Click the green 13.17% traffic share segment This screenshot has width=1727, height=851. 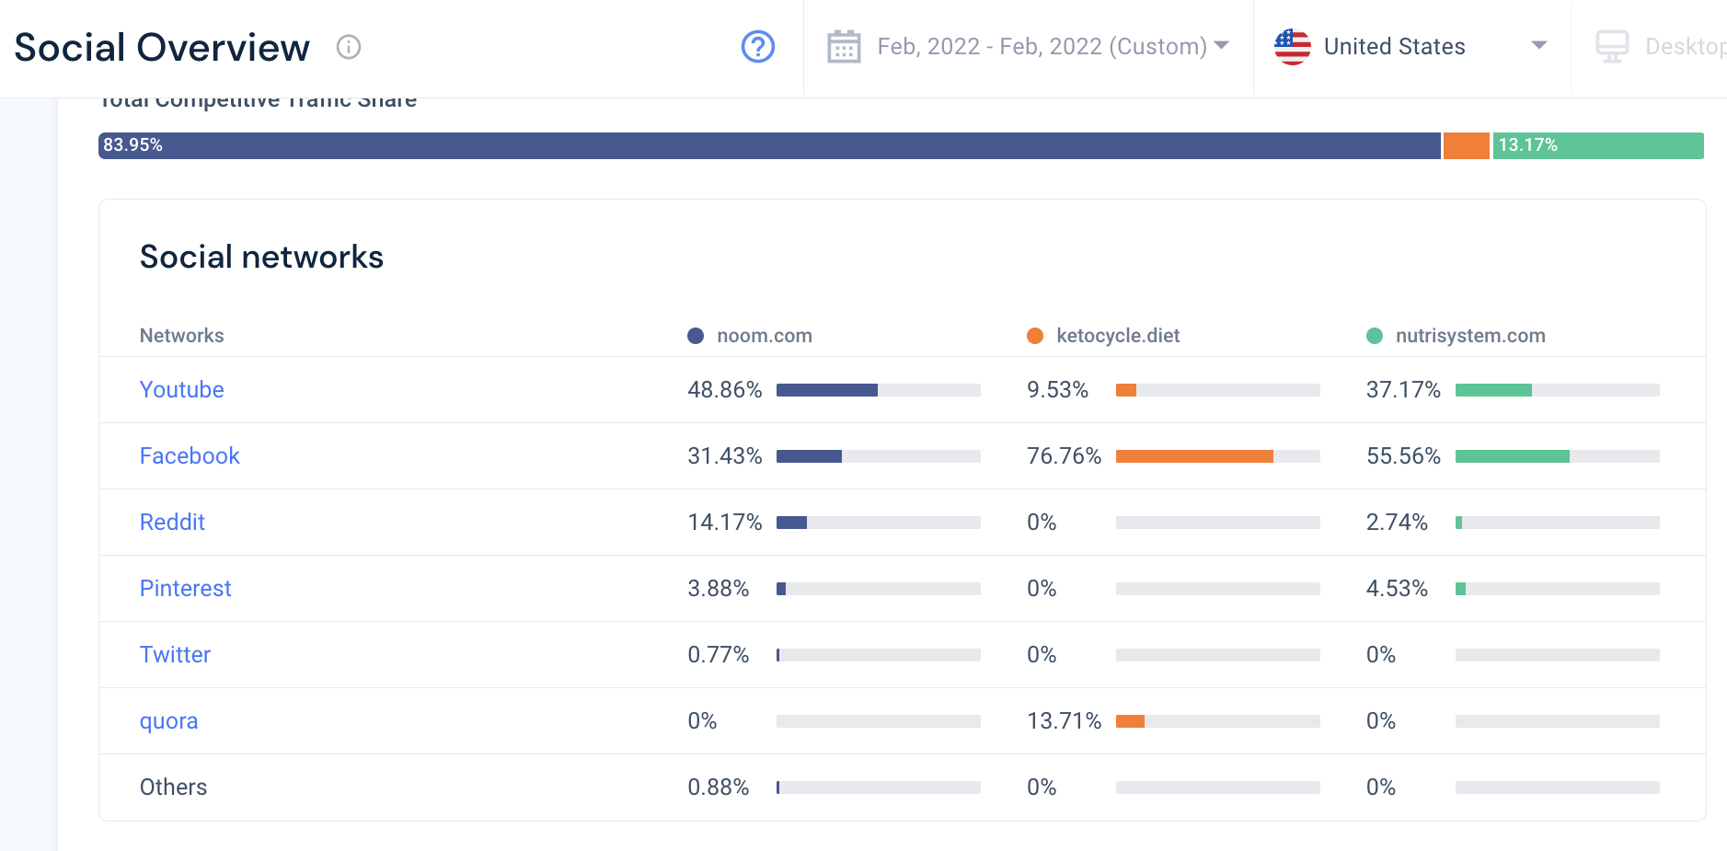1598,145
